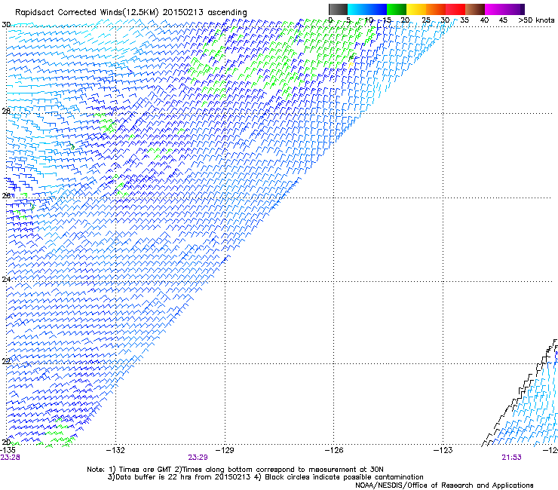Click the green 15-20 knots legend color
Viewport: 558px width, 490px height.
pyautogui.click(x=397, y=9)
